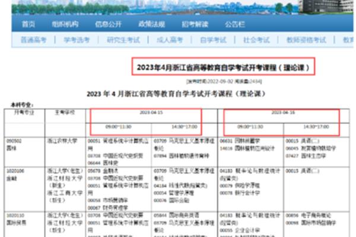Click the publish date 2022-09-02 line

click(224, 81)
